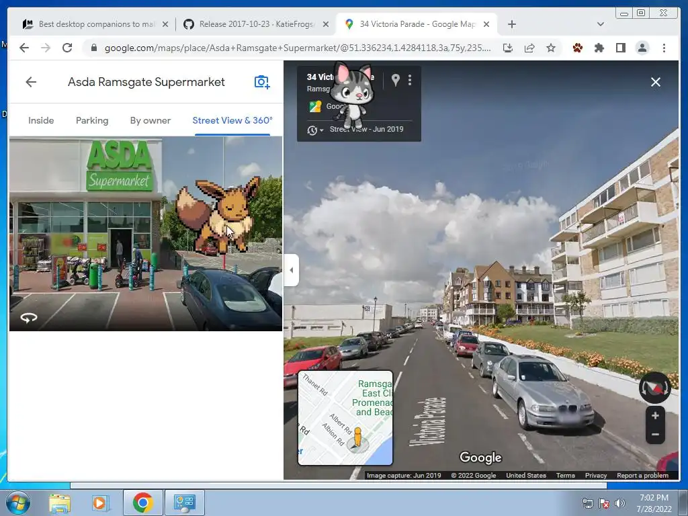Viewport: 688px width, 516px height.
Task: Close Street View with the X button
Action: [x=656, y=82]
